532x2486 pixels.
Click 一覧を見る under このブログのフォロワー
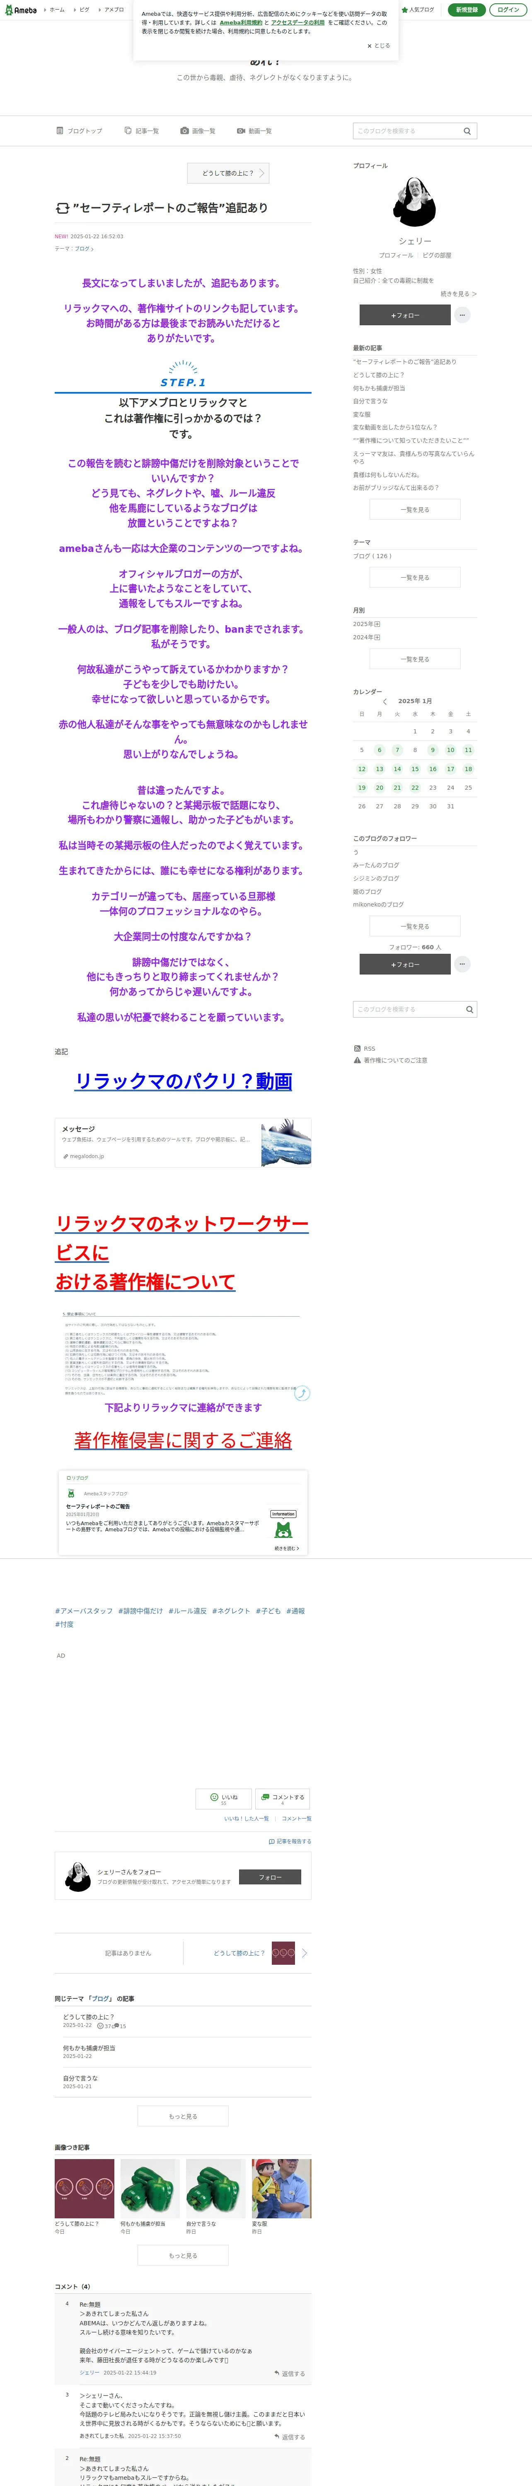415,926
